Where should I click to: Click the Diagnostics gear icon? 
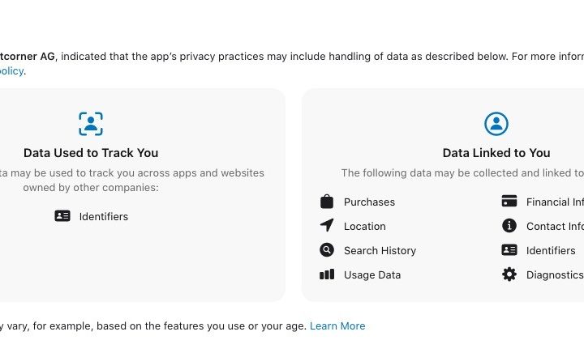[509, 274]
